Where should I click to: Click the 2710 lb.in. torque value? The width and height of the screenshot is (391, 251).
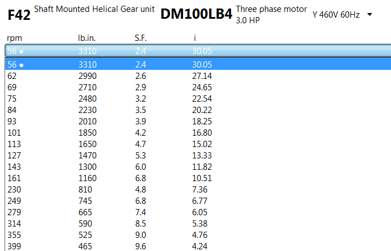tap(88, 87)
